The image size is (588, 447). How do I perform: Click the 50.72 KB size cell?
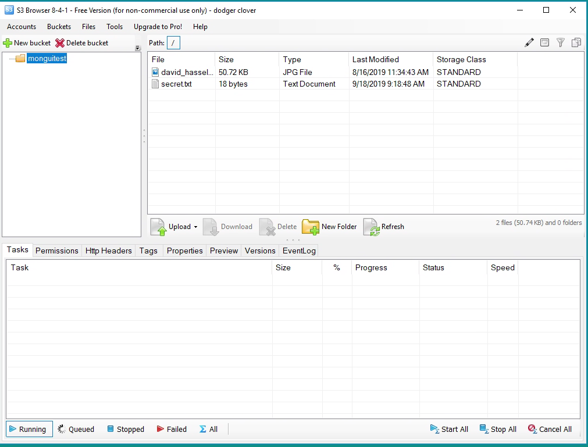233,72
